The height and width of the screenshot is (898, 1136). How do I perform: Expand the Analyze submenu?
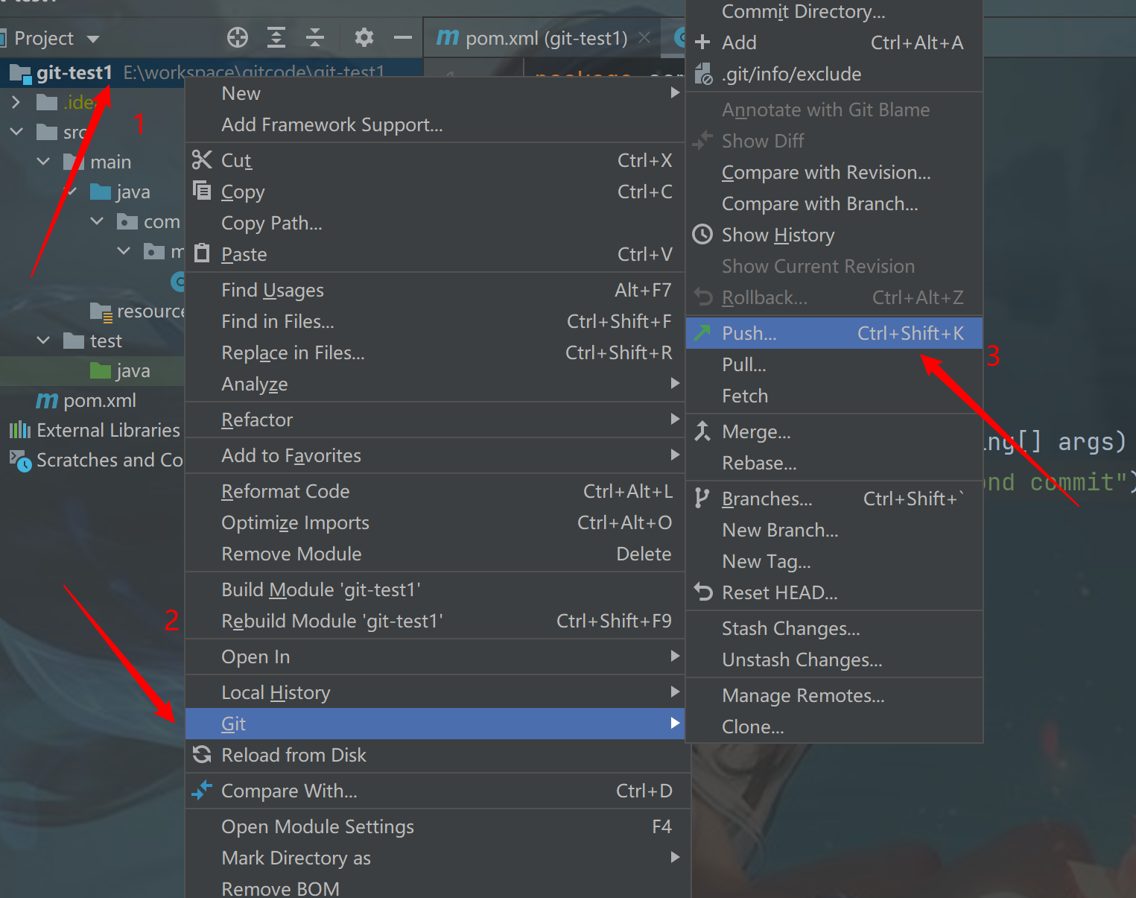pos(435,384)
